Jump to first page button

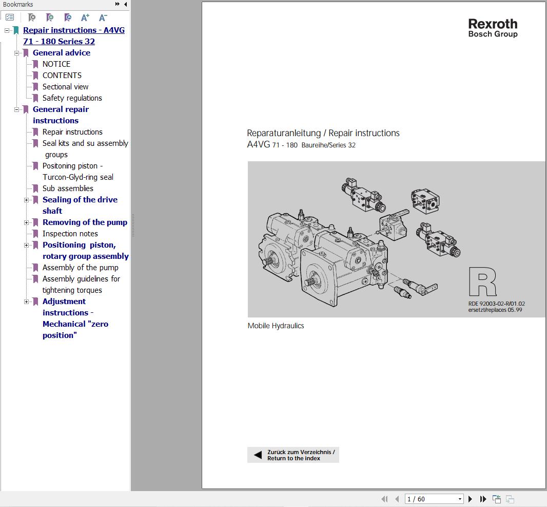pos(384,499)
